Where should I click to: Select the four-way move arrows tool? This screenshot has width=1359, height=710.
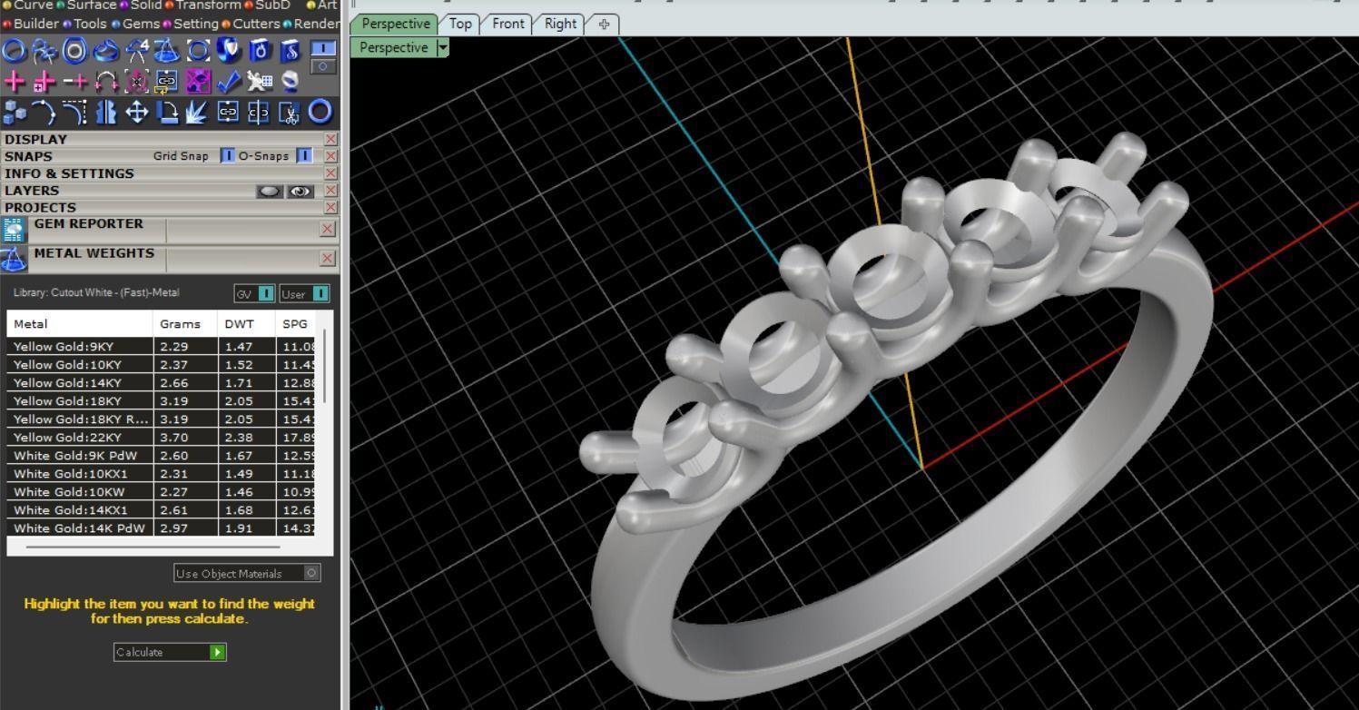pyautogui.click(x=136, y=112)
